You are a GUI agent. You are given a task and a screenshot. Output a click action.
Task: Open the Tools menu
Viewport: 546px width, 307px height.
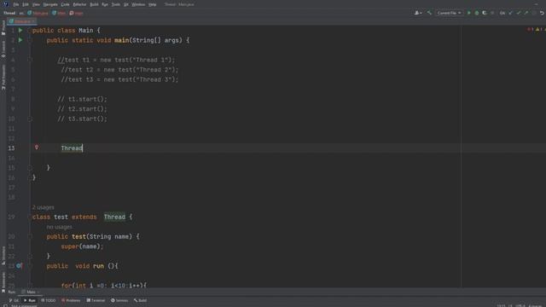point(116,4)
